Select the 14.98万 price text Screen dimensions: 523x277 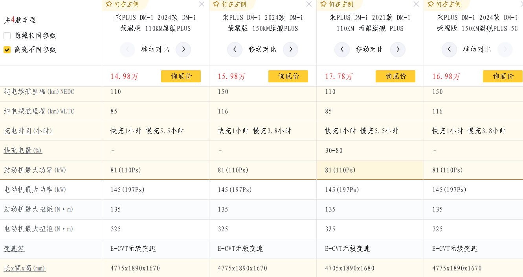(124, 77)
